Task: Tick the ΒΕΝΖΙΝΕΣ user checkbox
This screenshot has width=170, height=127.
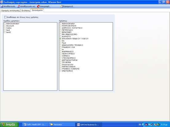Action: click(x=60, y=32)
